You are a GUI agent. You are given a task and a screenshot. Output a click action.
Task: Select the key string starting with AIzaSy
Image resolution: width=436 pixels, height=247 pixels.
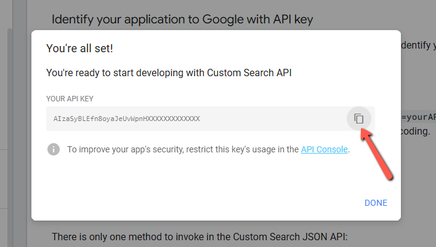(x=126, y=119)
